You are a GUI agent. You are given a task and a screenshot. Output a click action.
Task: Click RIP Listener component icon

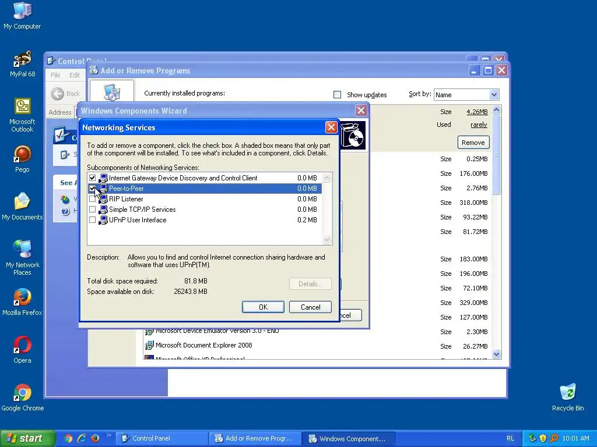point(103,199)
